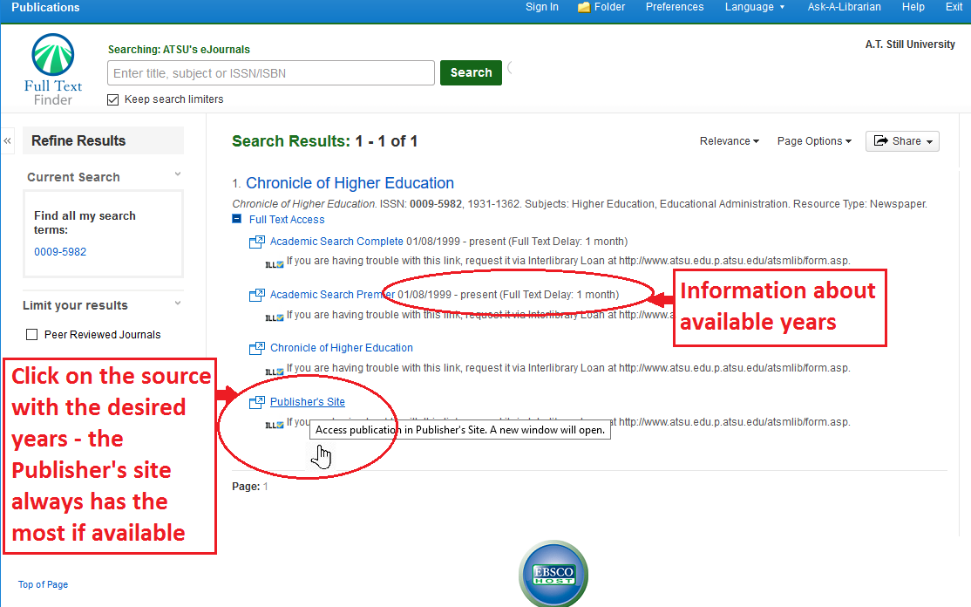971x607 pixels.
Task: Click the external link icon beside Academic Search Complete
Action: click(x=256, y=242)
